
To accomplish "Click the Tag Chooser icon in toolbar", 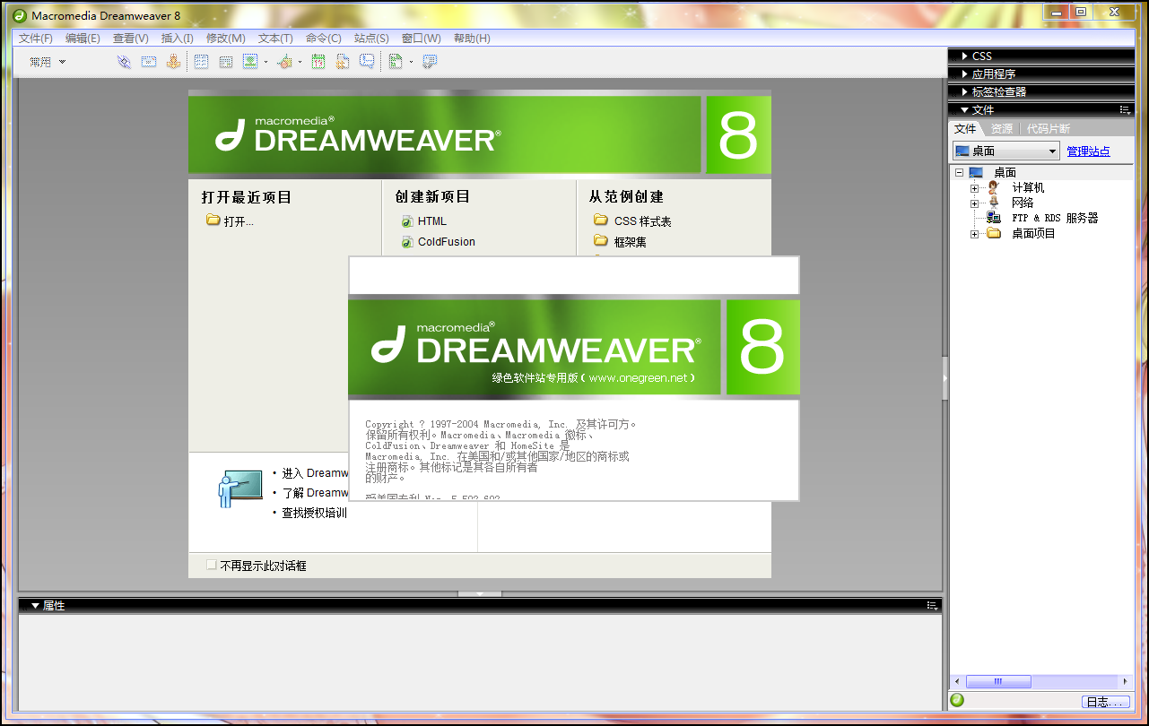I will click(x=430, y=62).
